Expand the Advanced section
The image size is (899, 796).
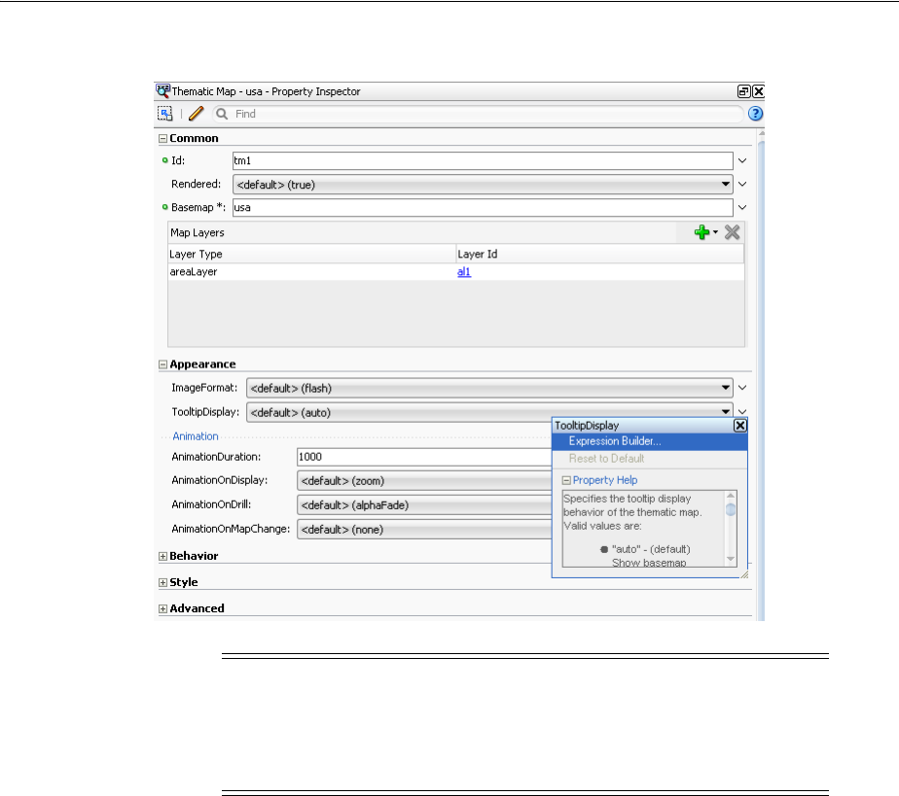coord(162,608)
